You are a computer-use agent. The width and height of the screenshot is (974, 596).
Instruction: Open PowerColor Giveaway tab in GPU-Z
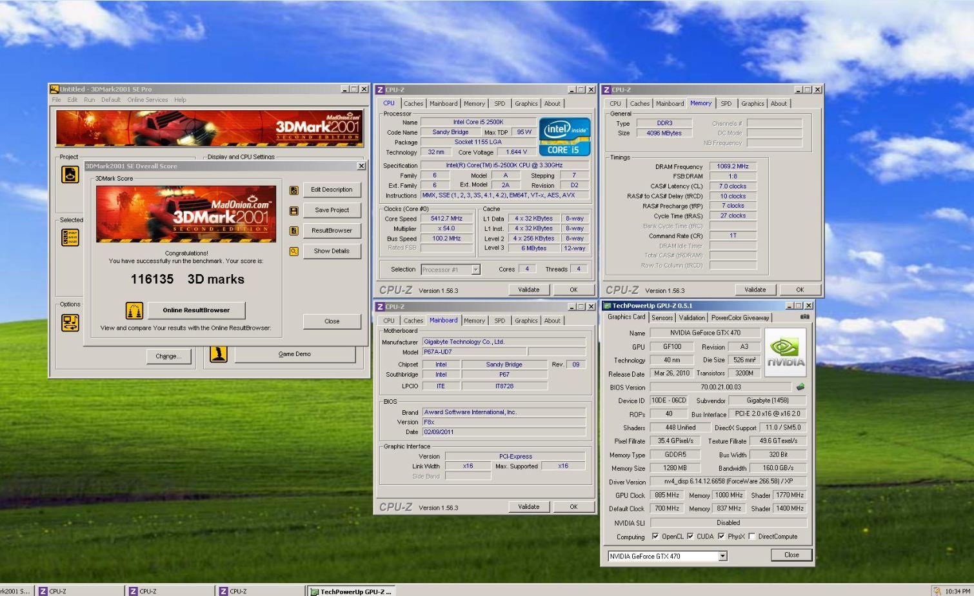pyautogui.click(x=740, y=317)
